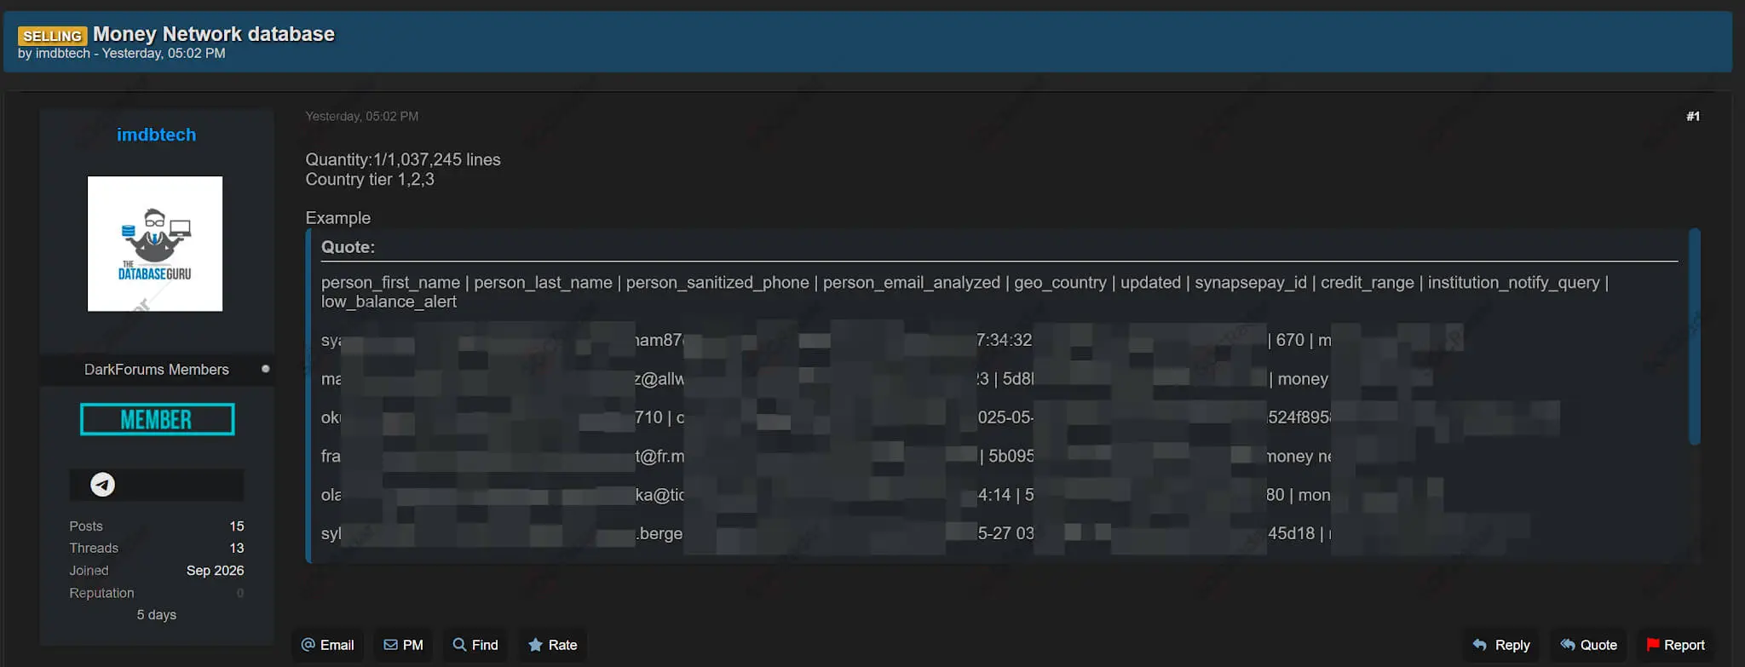The width and height of the screenshot is (1745, 667).
Task: Send a PM to the author
Action: 403,645
